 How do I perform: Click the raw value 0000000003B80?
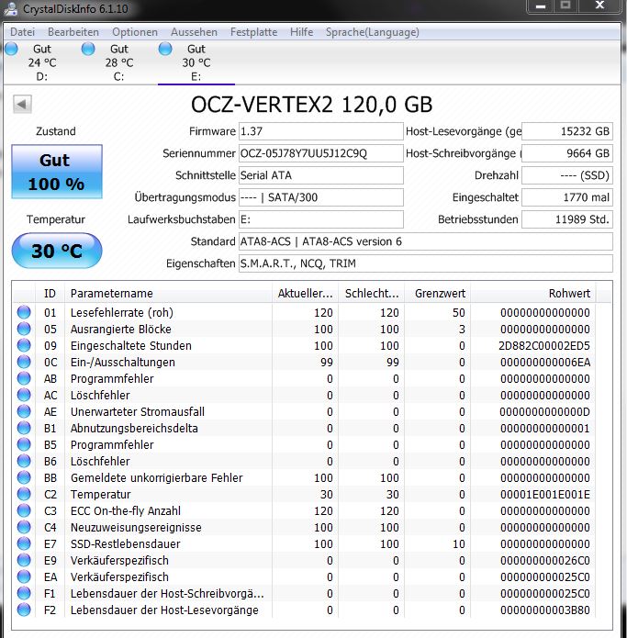(x=544, y=610)
